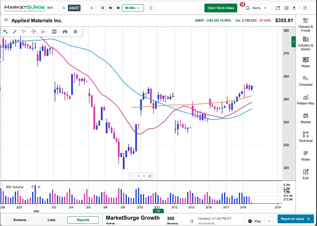
Task: Toggle the chart lock icon
Action: [x=150, y=176]
